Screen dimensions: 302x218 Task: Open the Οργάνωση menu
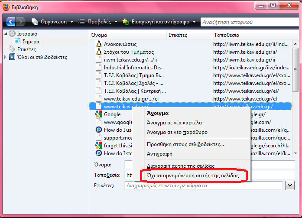point(52,22)
